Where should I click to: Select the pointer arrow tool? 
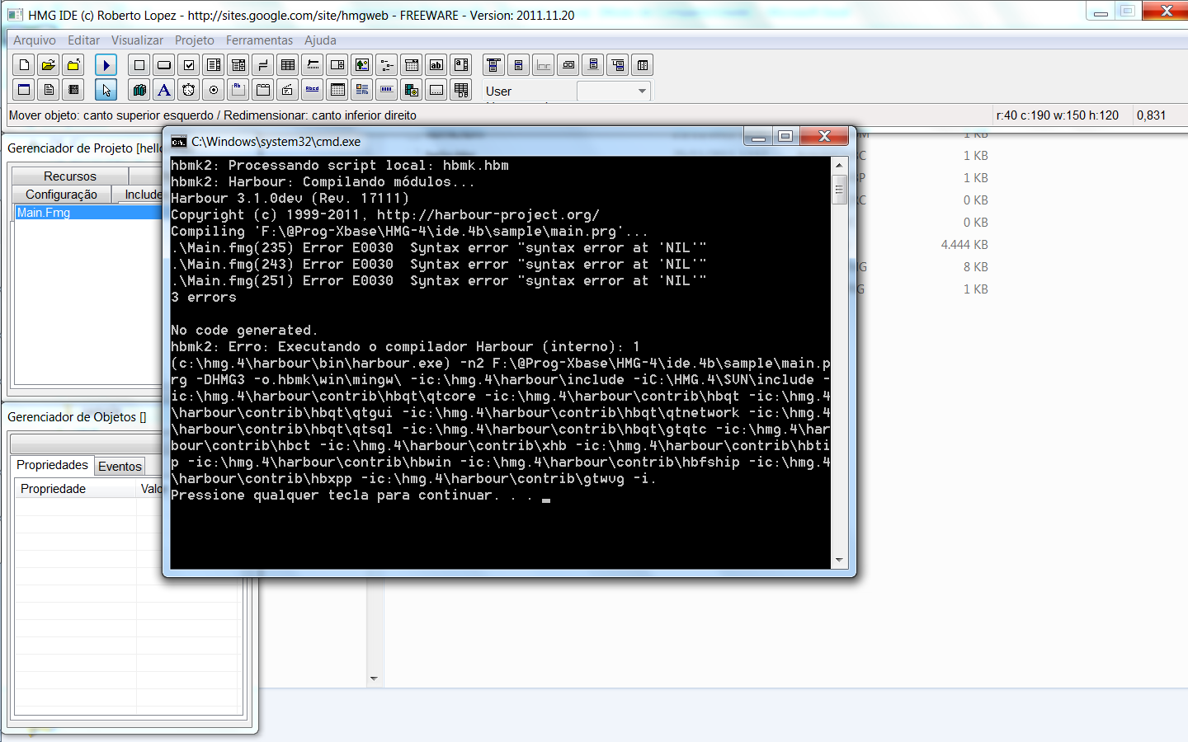pyautogui.click(x=106, y=90)
